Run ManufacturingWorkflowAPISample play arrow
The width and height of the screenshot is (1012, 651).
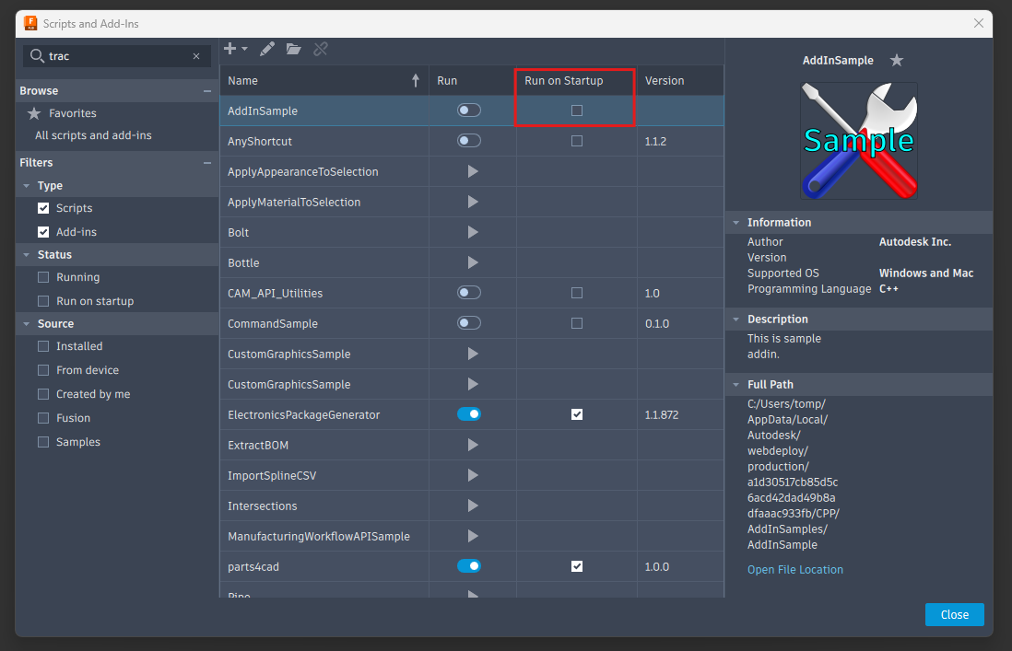[473, 536]
